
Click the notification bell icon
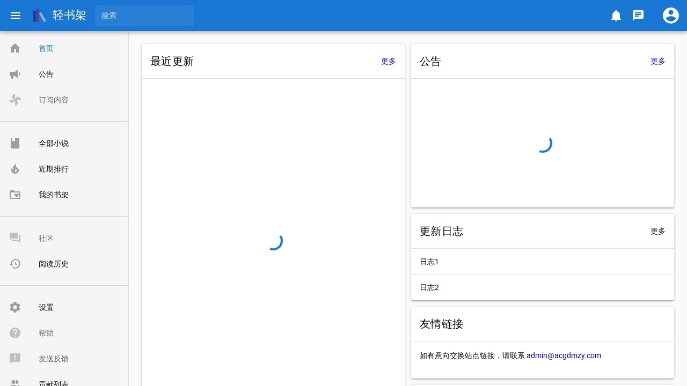pos(616,16)
